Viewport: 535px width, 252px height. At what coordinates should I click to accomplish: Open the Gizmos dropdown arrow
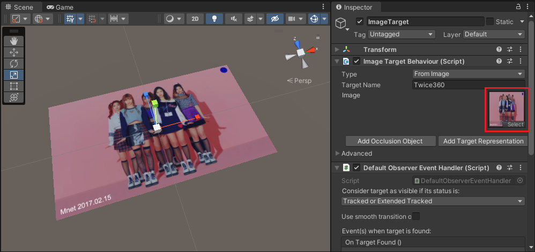[324, 19]
